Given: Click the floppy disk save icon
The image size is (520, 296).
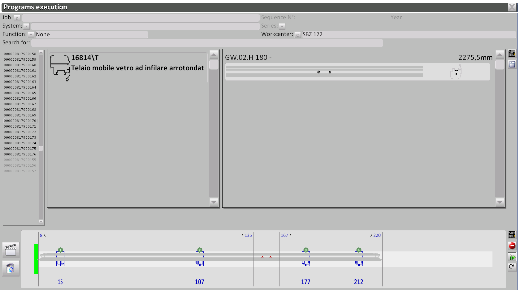Looking at the screenshot, I should pyautogui.click(x=512, y=64).
